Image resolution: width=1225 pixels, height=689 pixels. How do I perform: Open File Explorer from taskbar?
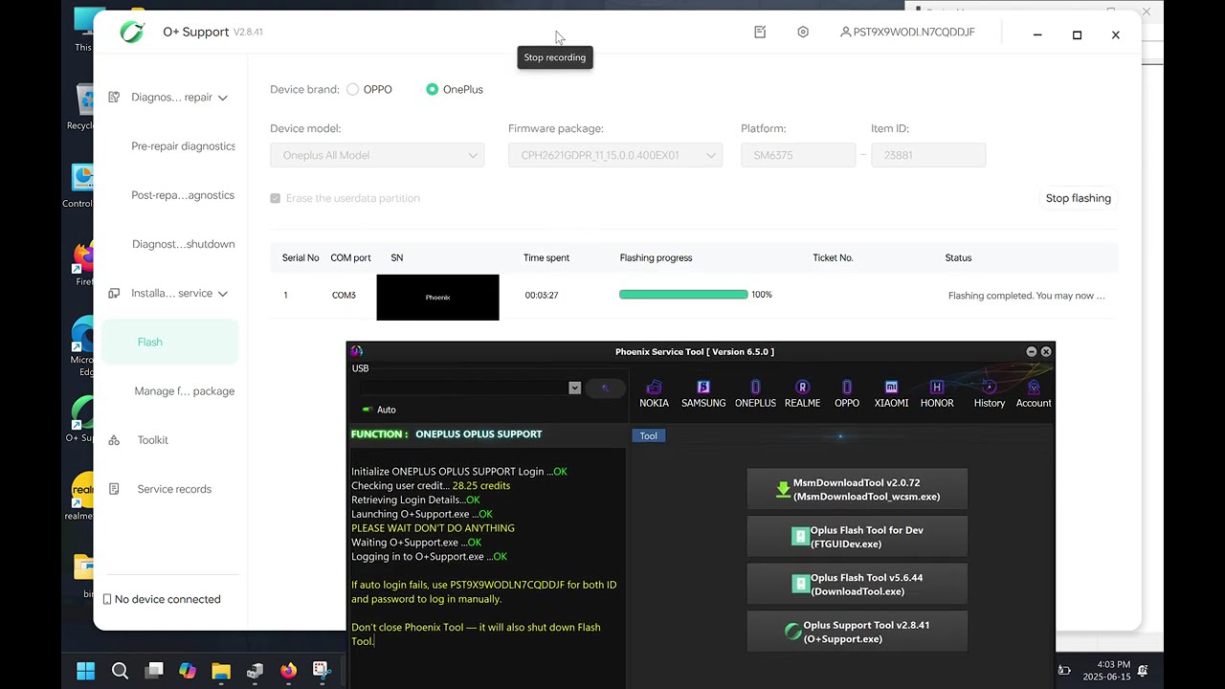pyautogui.click(x=221, y=671)
